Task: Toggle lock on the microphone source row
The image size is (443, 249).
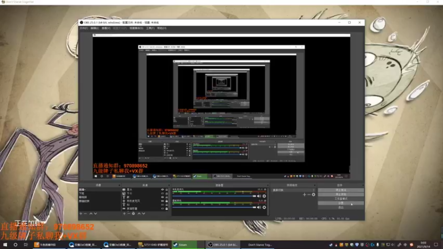Action: tap(167, 201)
